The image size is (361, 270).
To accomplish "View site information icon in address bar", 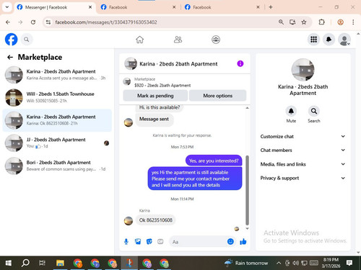I will point(48,22).
